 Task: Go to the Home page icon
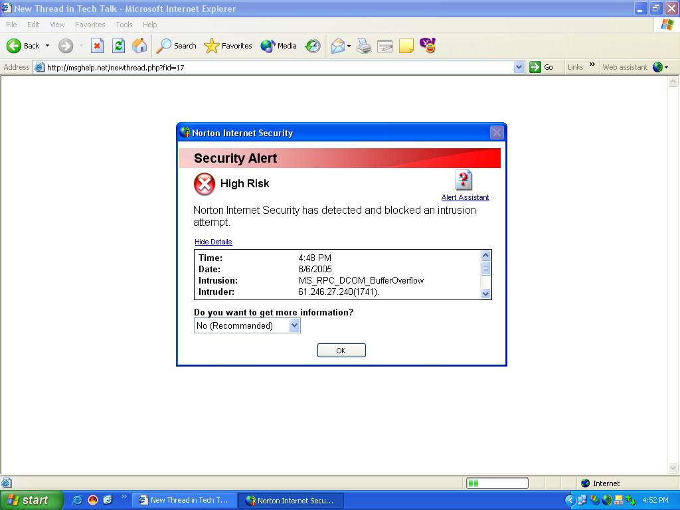click(x=139, y=46)
